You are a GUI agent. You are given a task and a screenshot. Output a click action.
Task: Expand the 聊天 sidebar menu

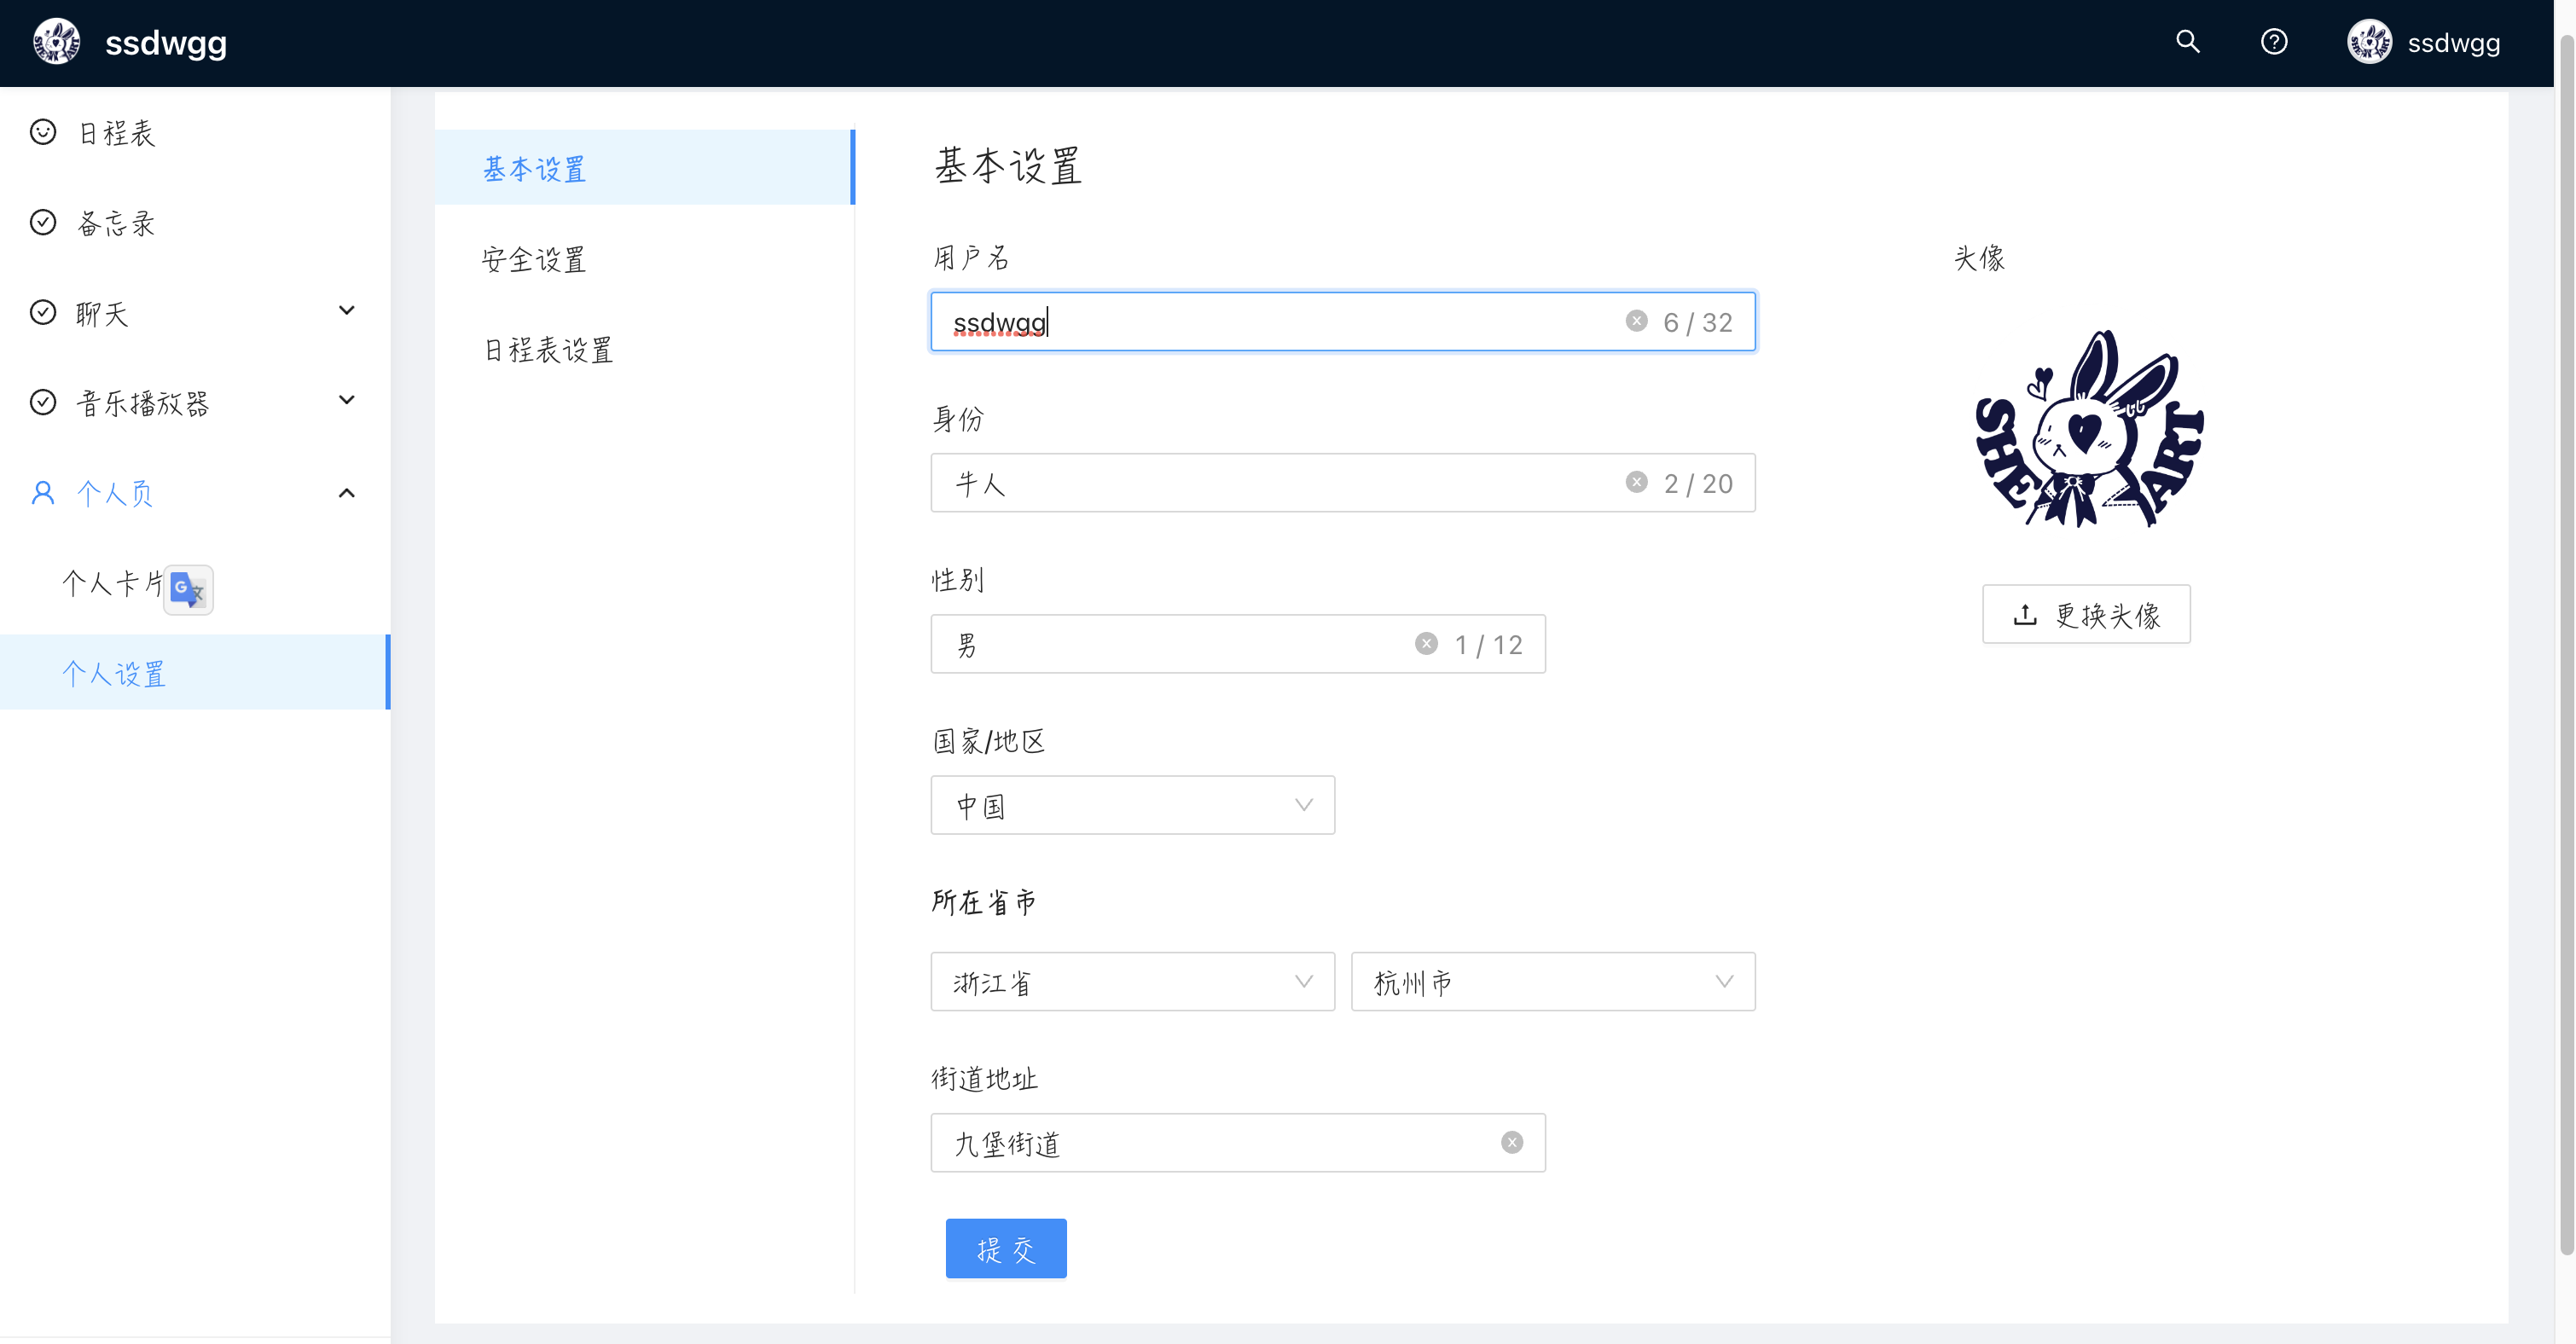(194, 313)
